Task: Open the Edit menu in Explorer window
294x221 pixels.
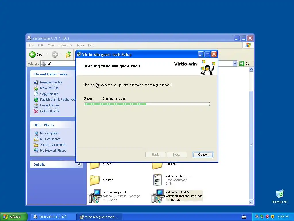Action: [x=41, y=45]
